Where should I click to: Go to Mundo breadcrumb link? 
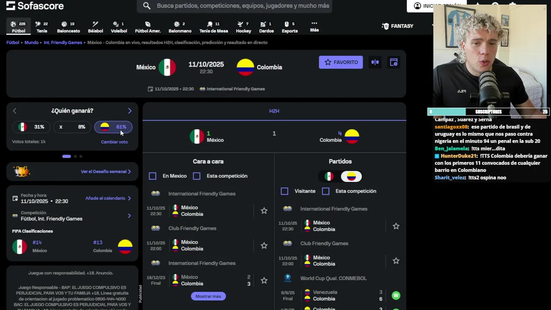31,43
